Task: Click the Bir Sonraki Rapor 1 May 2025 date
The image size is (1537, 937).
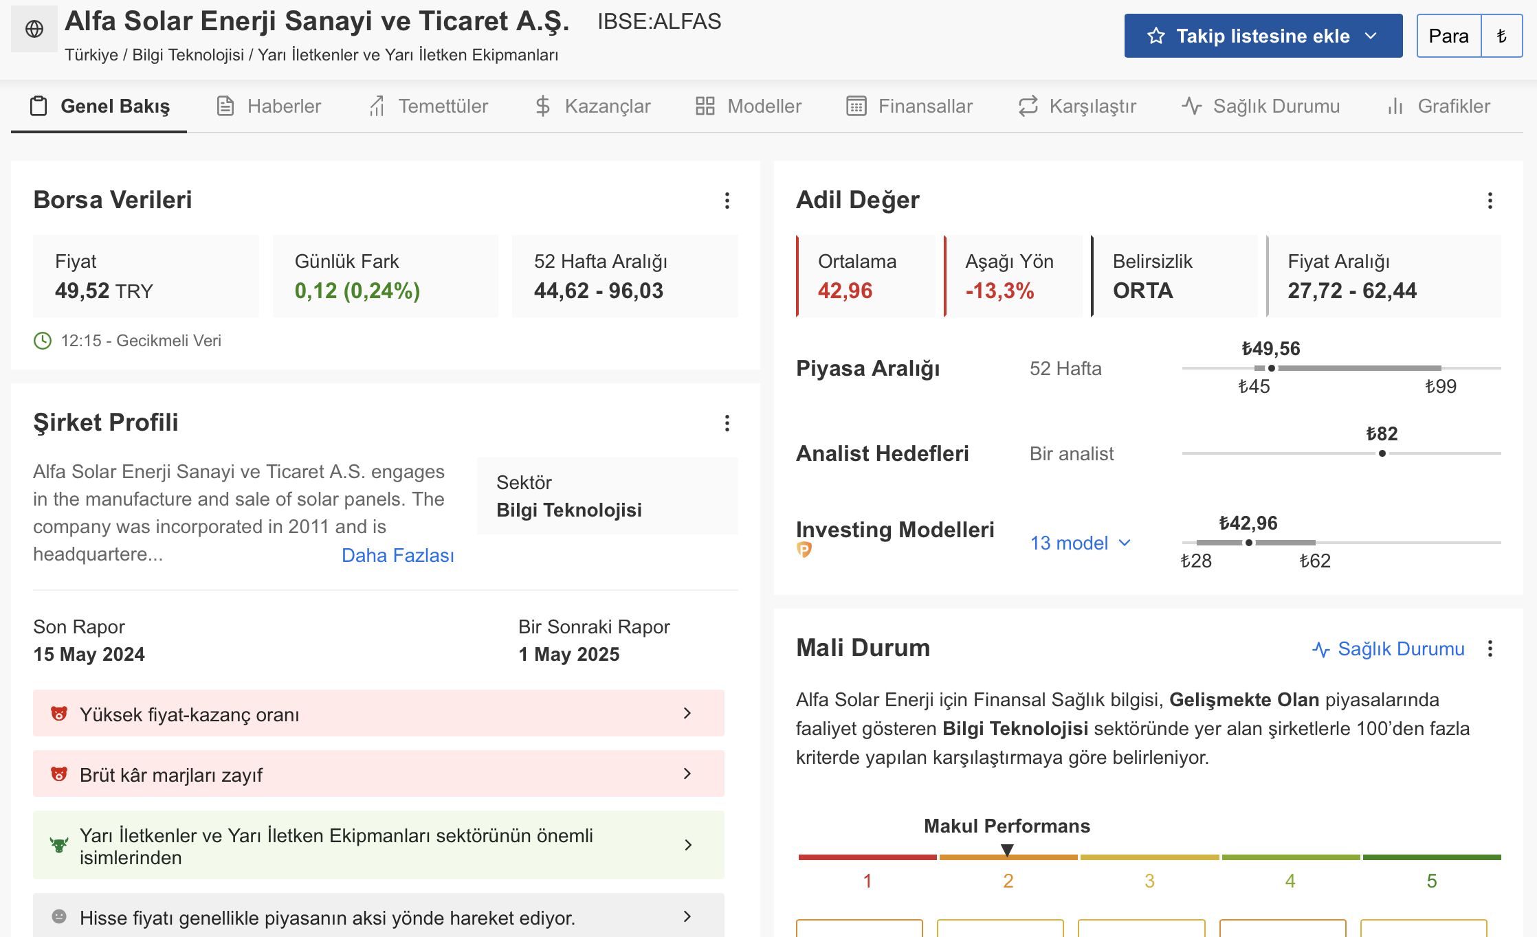Action: [x=569, y=654]
